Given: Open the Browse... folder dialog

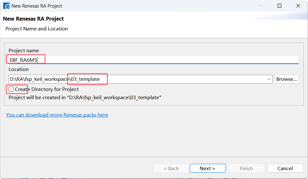Looking at the screenshot, I should (x=286, y=79).
